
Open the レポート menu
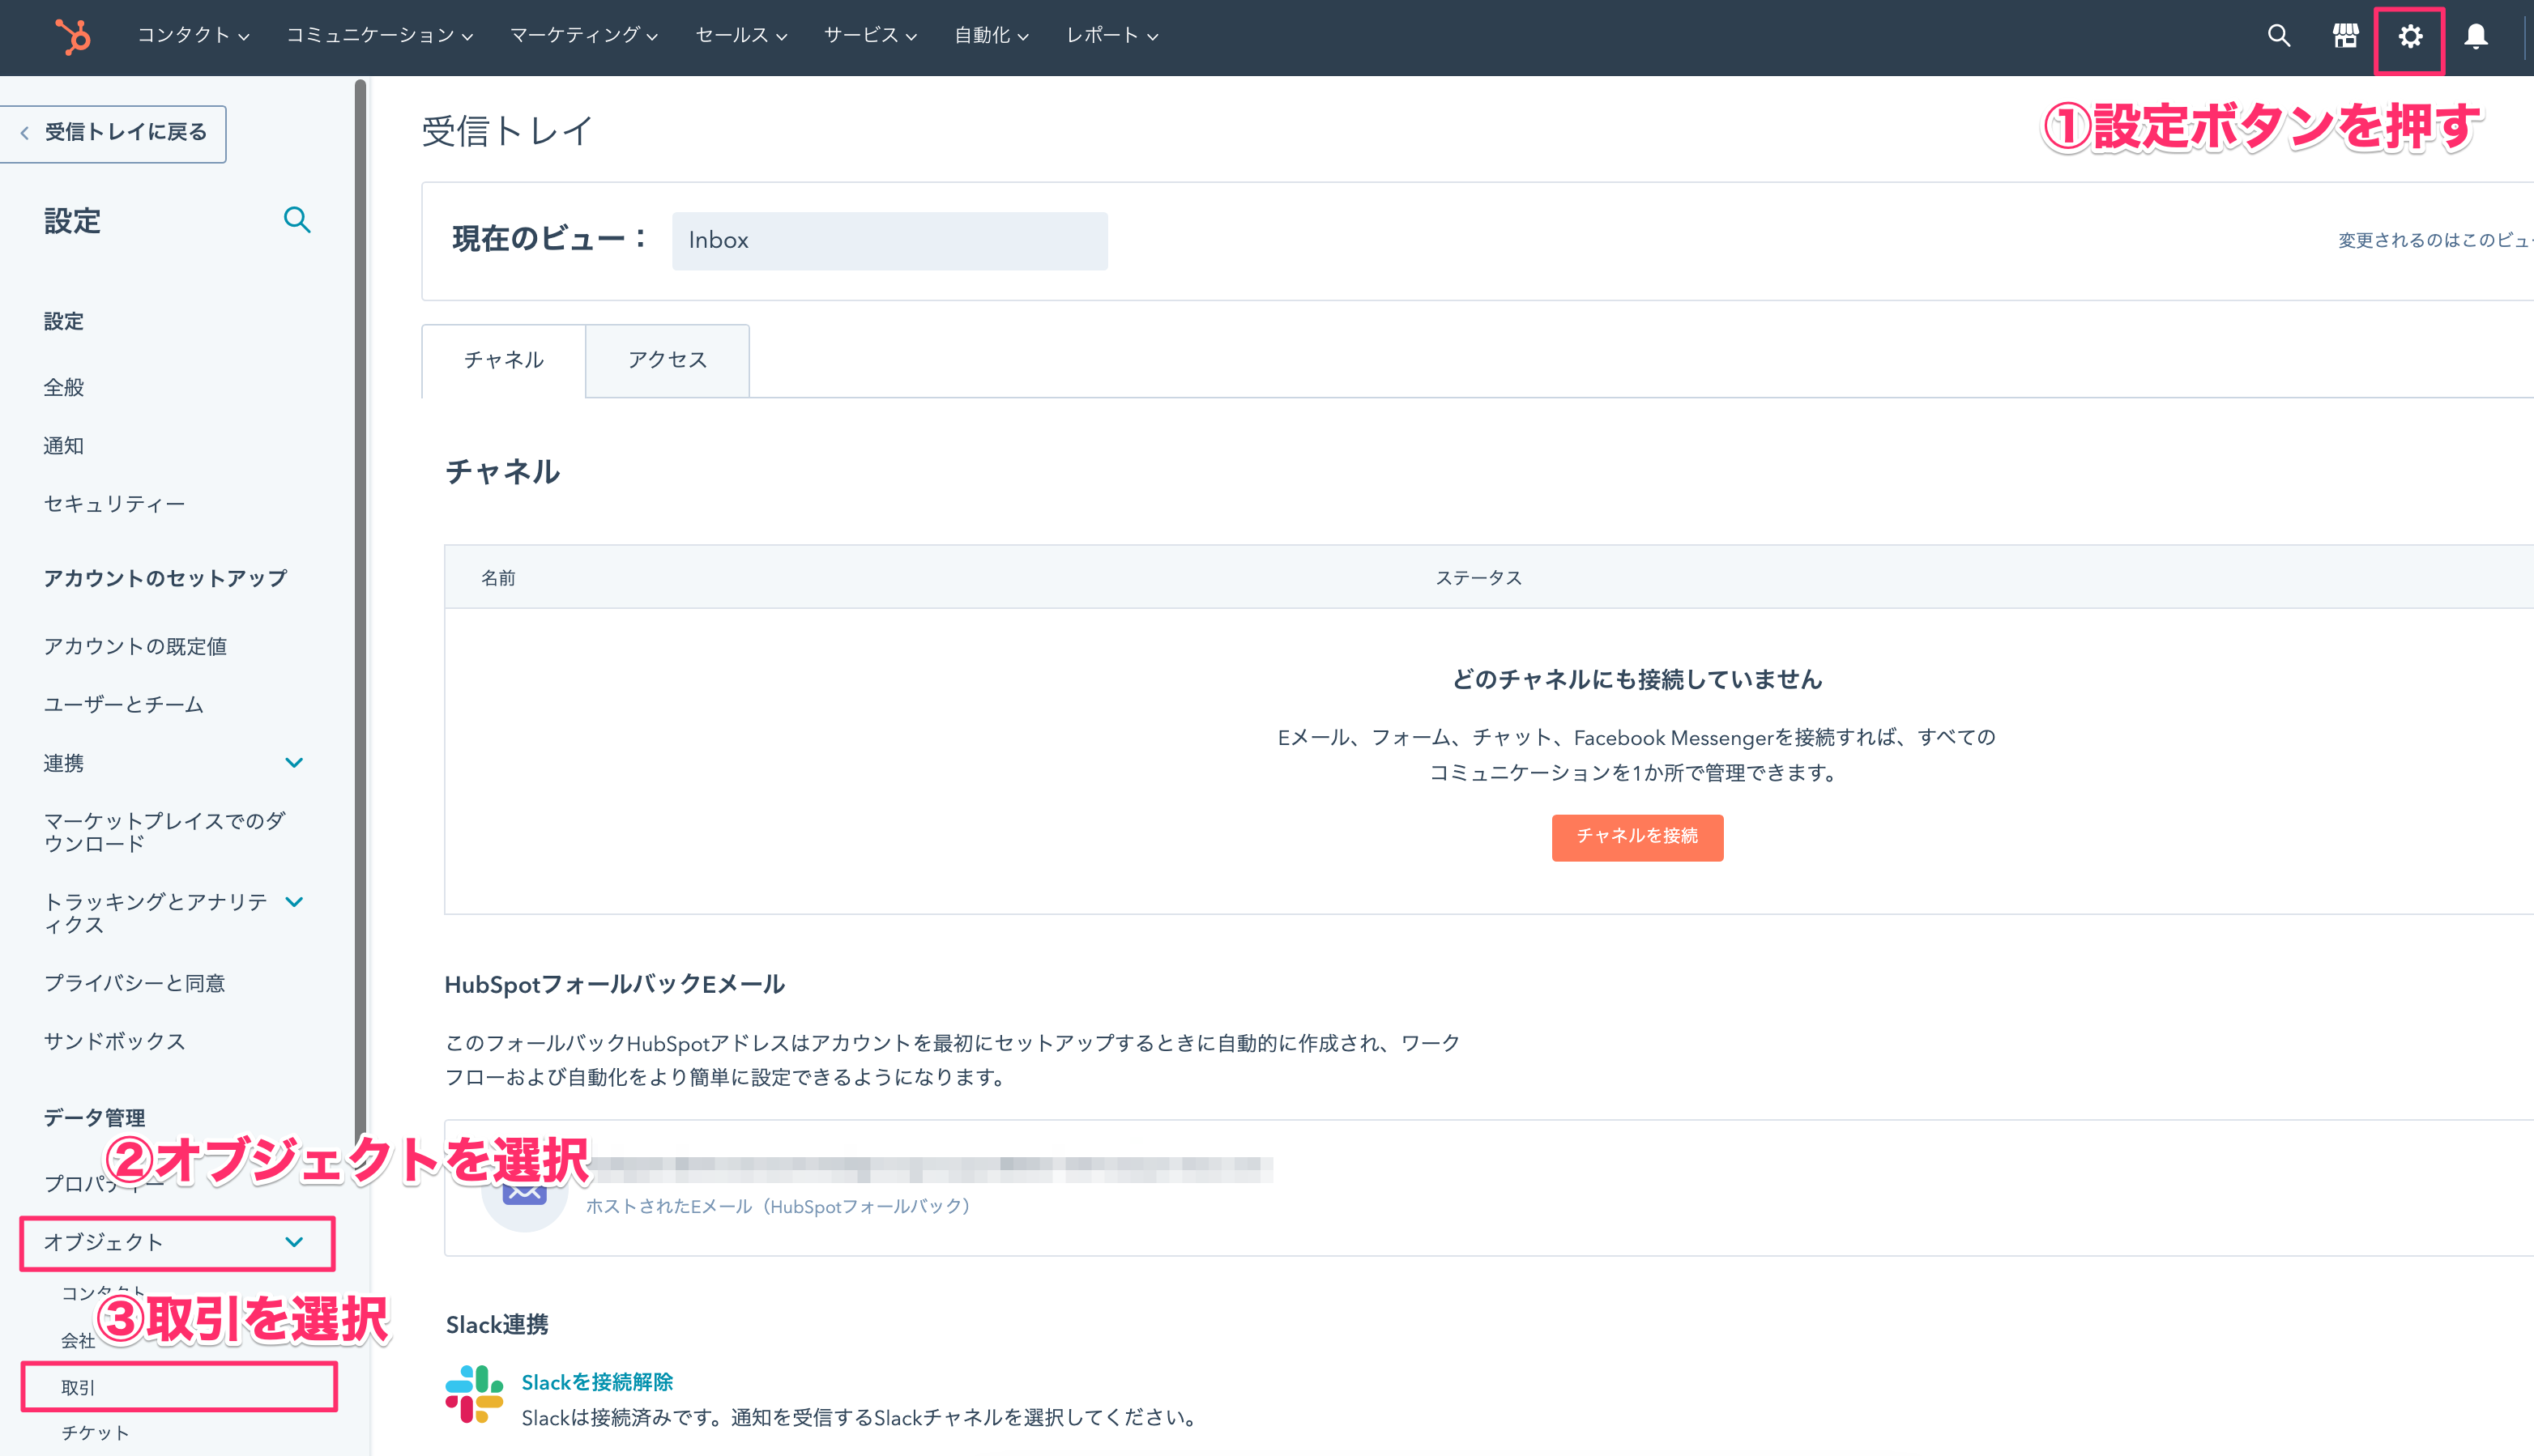pyautogui.click(x=1112, y=36)
